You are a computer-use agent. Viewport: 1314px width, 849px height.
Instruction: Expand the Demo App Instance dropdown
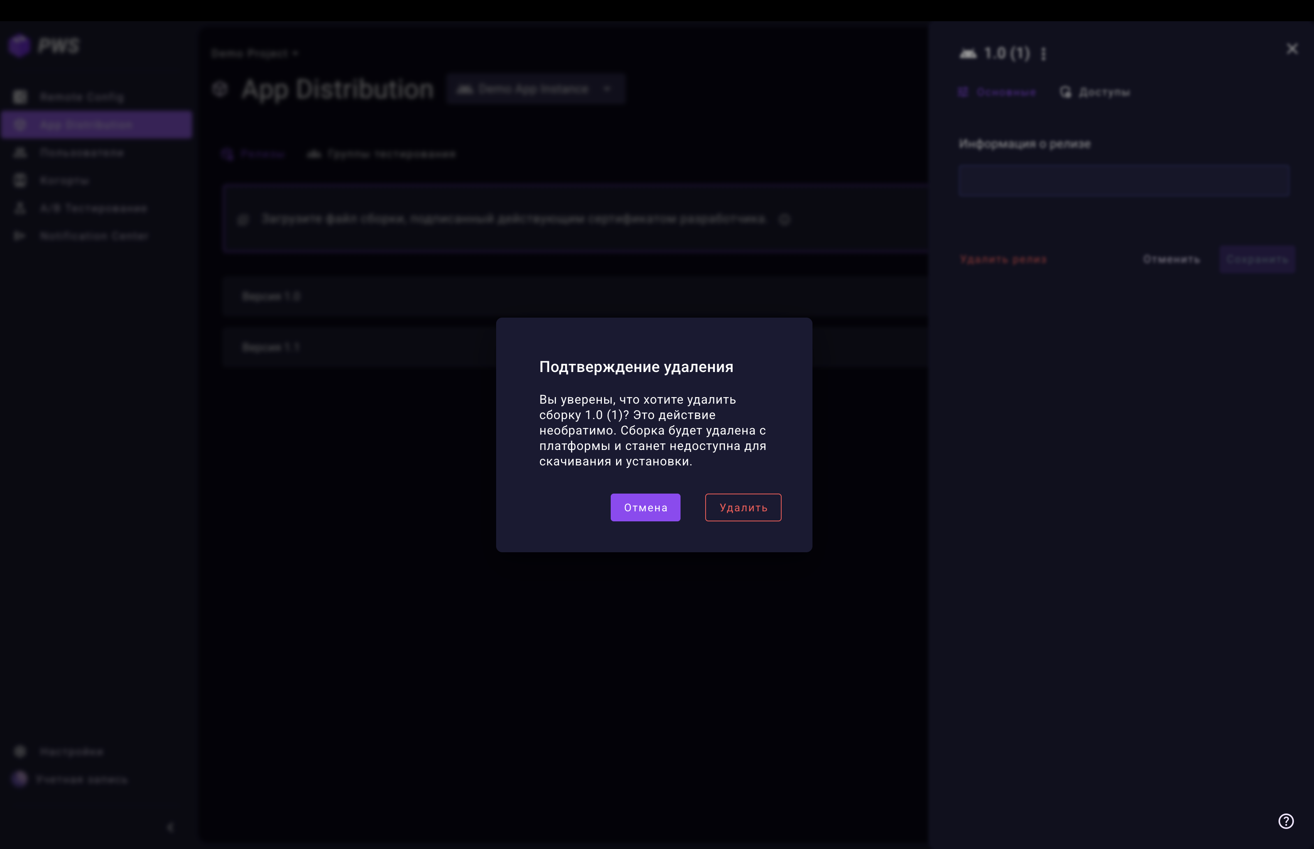(535, 89)
